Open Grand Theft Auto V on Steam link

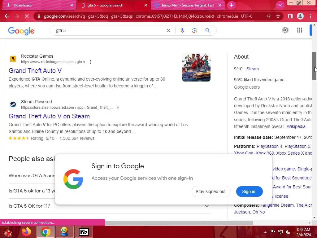(x=49, y=116)
